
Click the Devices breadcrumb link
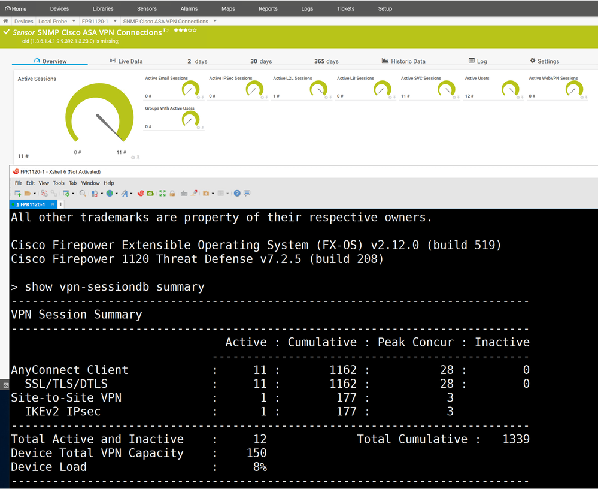click(24, 22)
